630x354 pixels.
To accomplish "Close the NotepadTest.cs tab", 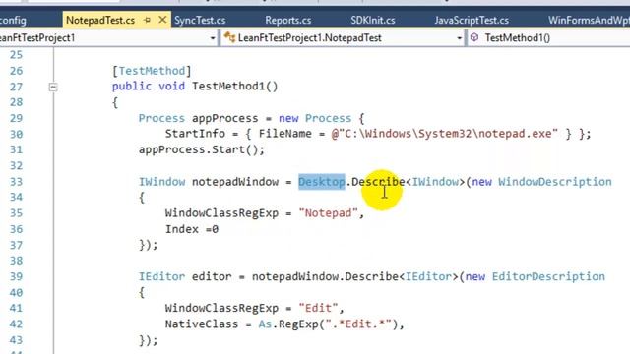I will 162,20.
